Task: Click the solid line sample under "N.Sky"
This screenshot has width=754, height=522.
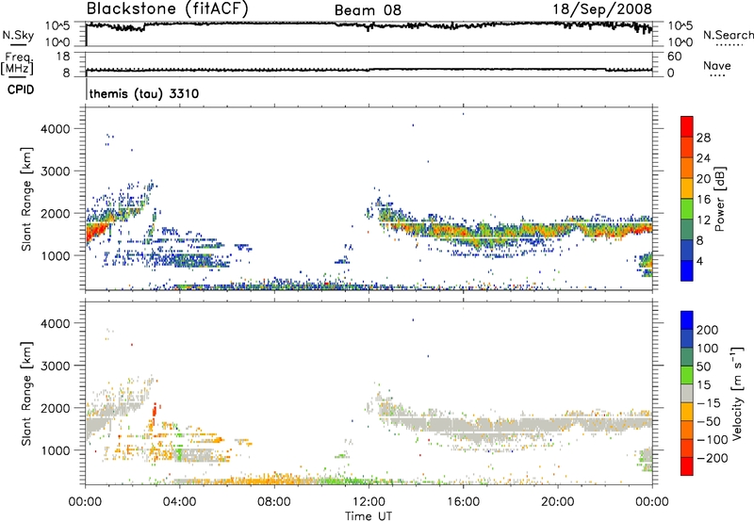Action: click(18, 45)
